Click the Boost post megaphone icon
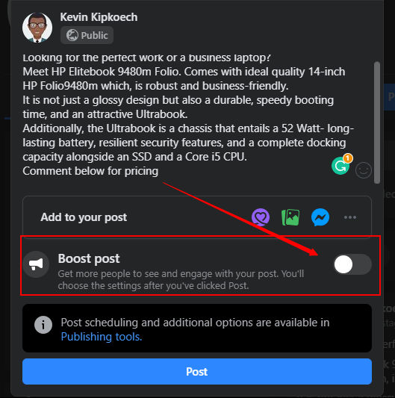This screenshot has width=395, height=398. [x=36, y=264]
